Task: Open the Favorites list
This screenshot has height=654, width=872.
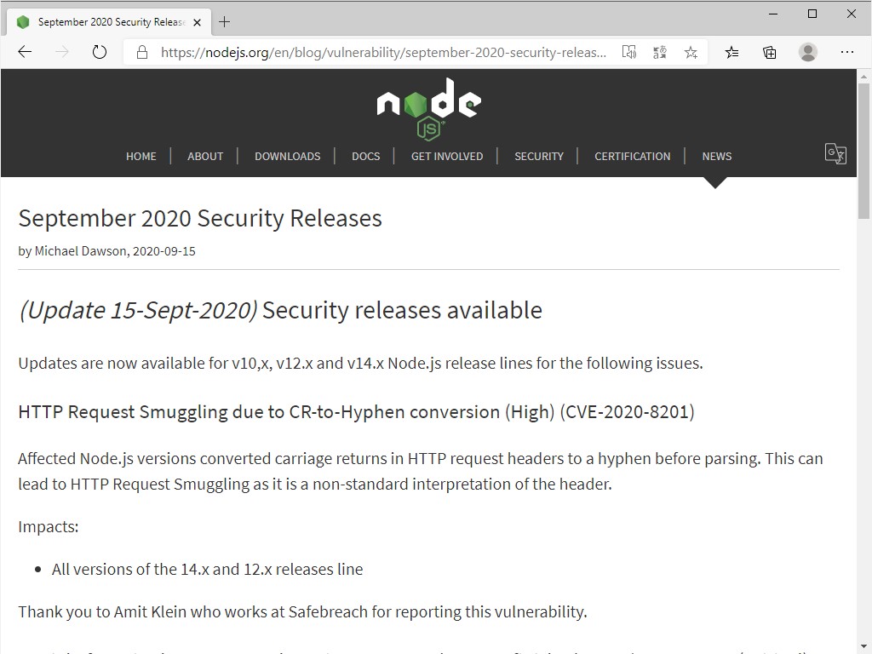Action: (731, 52)
